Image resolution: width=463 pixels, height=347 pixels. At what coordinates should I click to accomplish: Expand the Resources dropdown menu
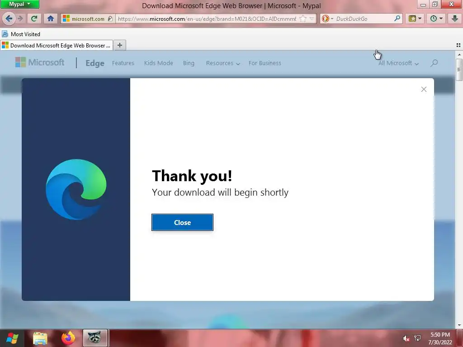pyautogui.click(x=223, y=63)
